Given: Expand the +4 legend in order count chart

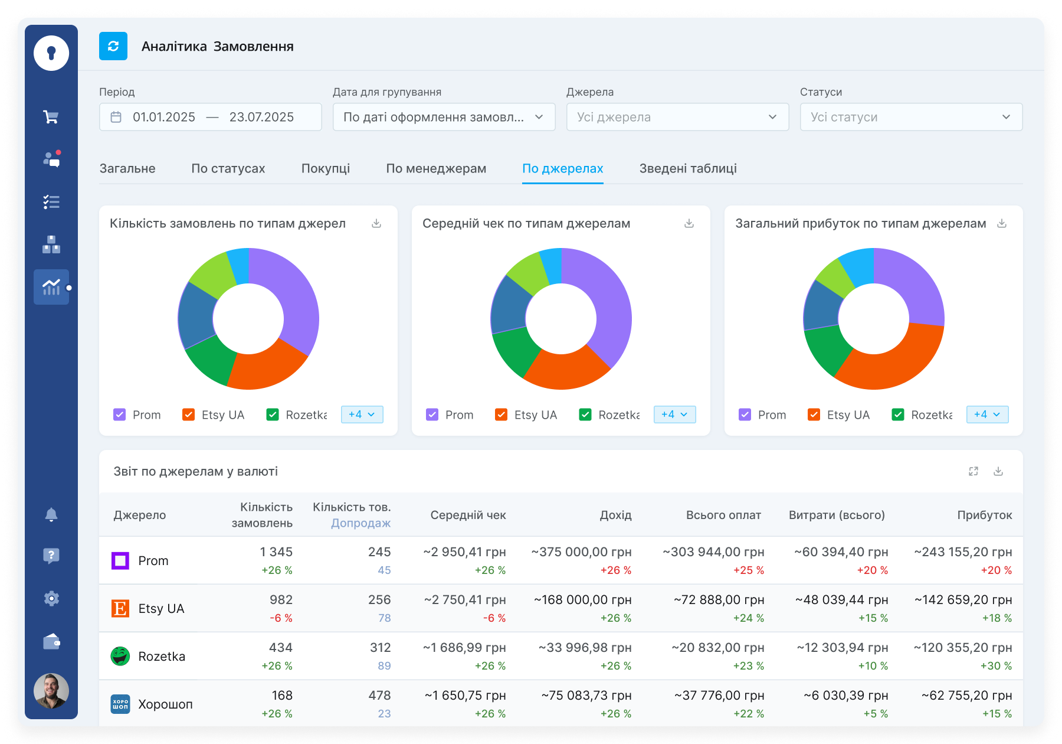Looking at the screenshot, I should 362,415.
